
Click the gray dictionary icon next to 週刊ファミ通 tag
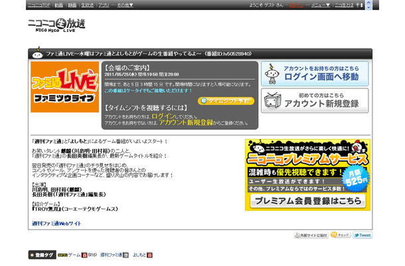pos(125,255)
